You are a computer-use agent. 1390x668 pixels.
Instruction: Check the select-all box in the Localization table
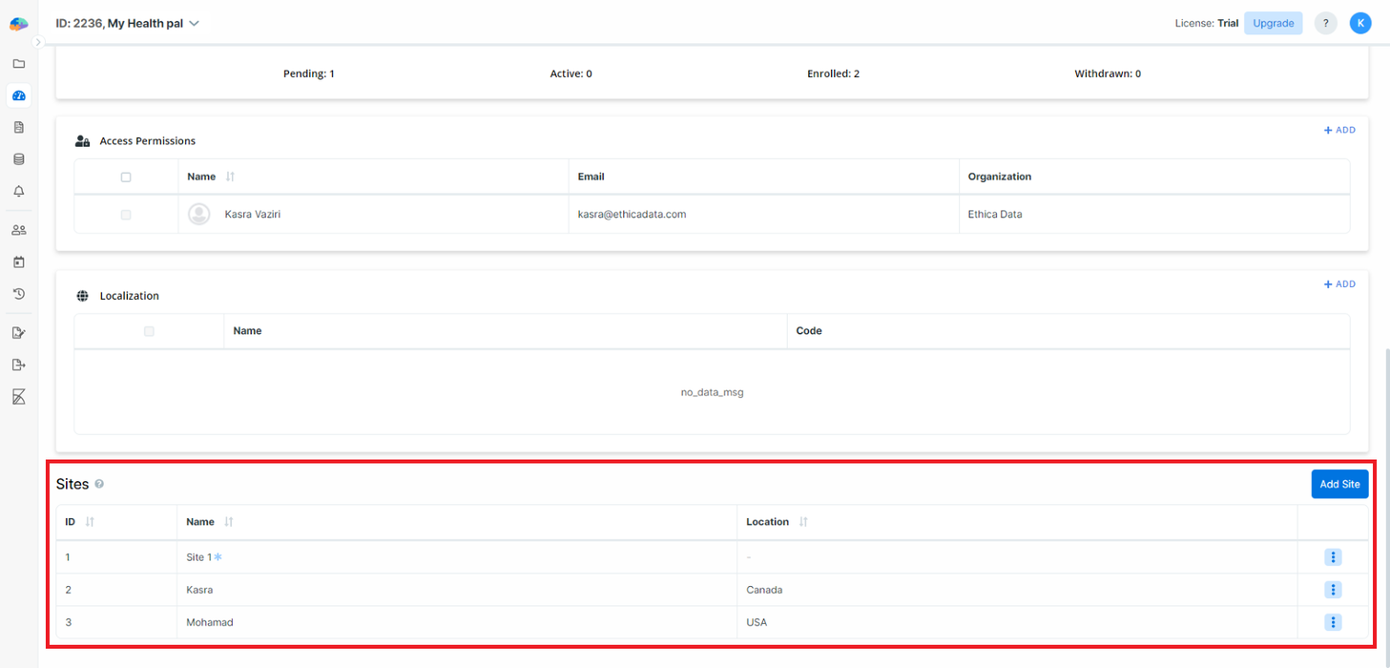click(149, 330)
